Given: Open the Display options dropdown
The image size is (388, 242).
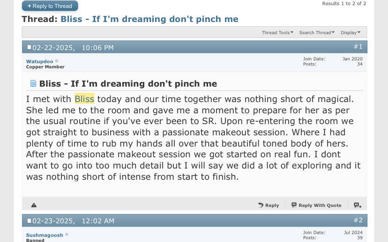Looking at the screenshot, I should 351,33.
